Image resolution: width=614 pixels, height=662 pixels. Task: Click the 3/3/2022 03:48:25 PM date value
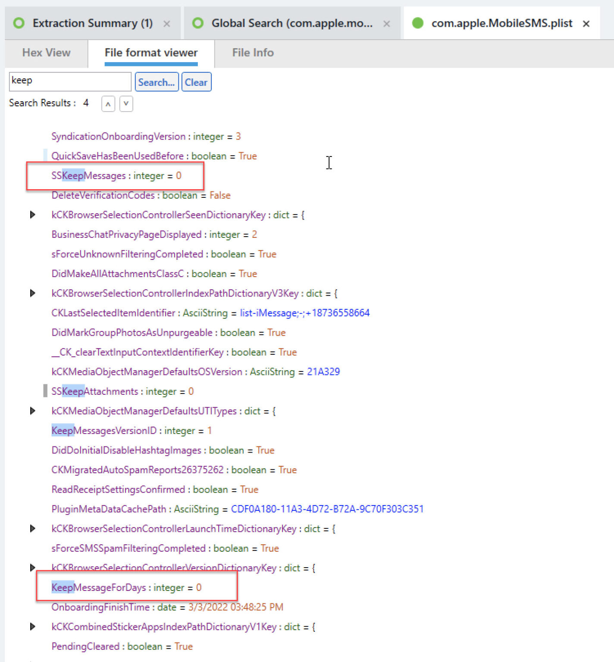(x=236, y=607)
